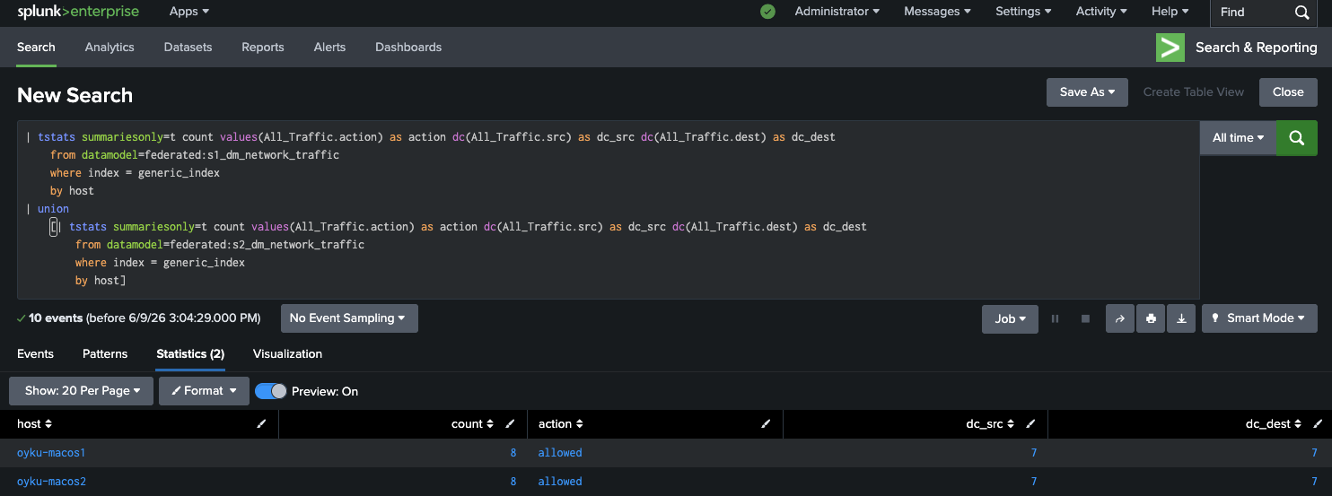The height and width of the screenshot is (496, 1332).
Task: Open the Analytics nav tab
Action: (x=110, y=48)
